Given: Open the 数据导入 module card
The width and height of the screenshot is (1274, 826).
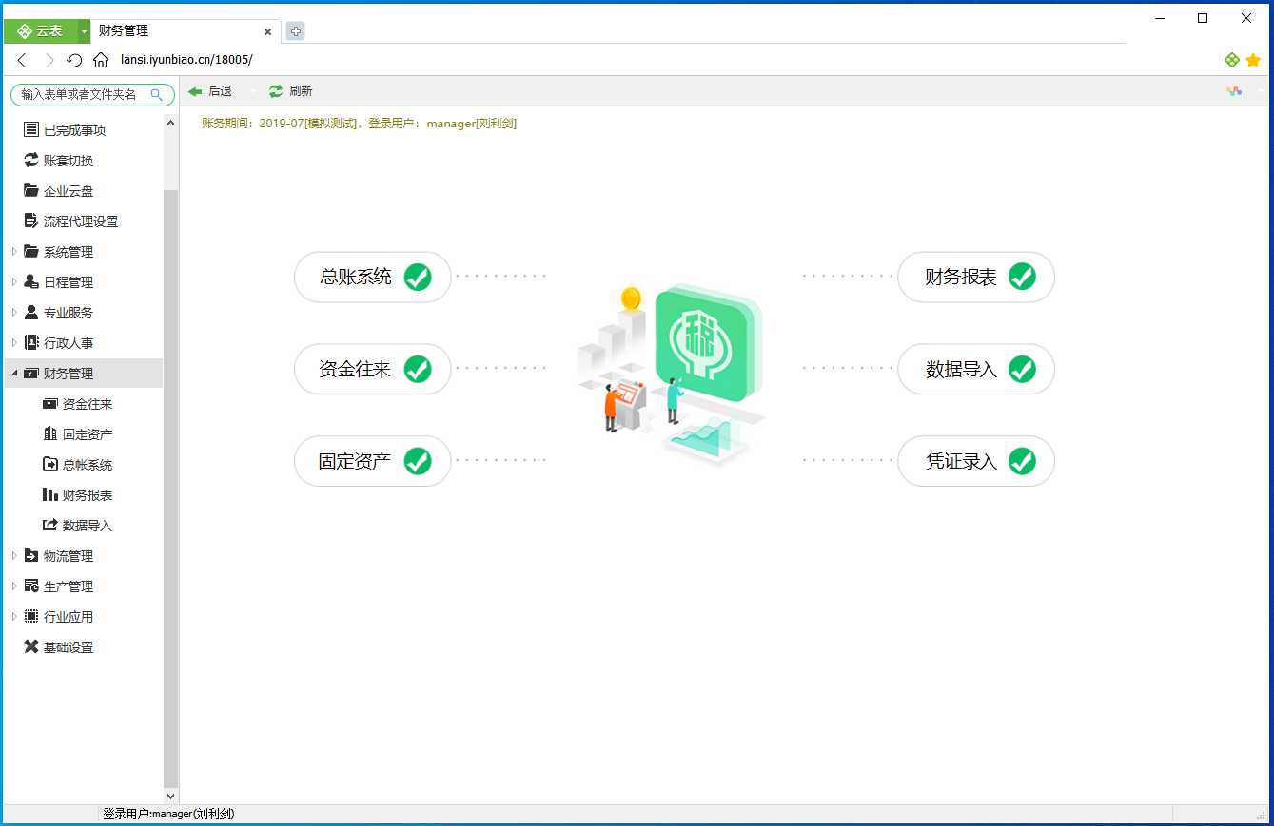Looking at the screenshot, I should [x=976, y=369].
